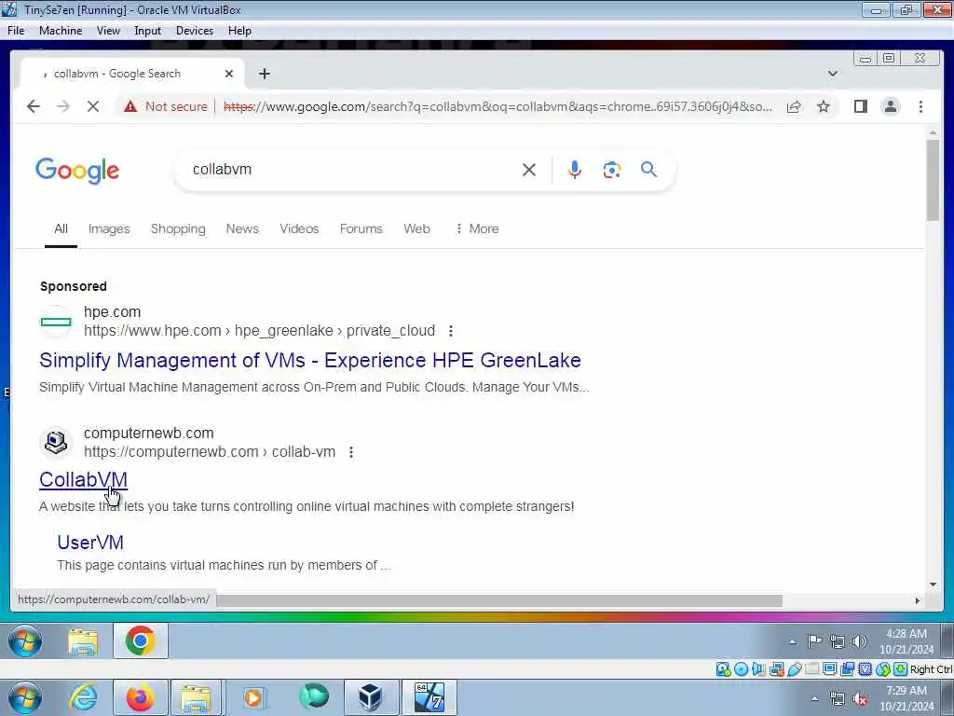Expand the Chrome tab search chevron

832,74
